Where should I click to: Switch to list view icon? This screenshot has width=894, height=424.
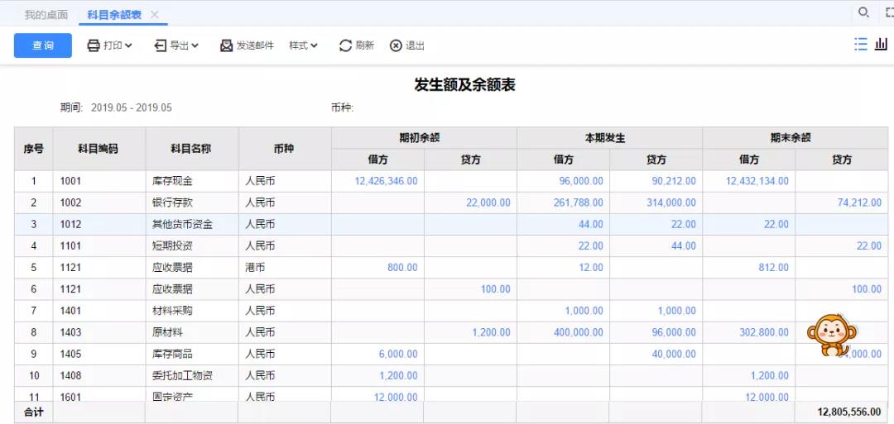[x=861, y=45]
